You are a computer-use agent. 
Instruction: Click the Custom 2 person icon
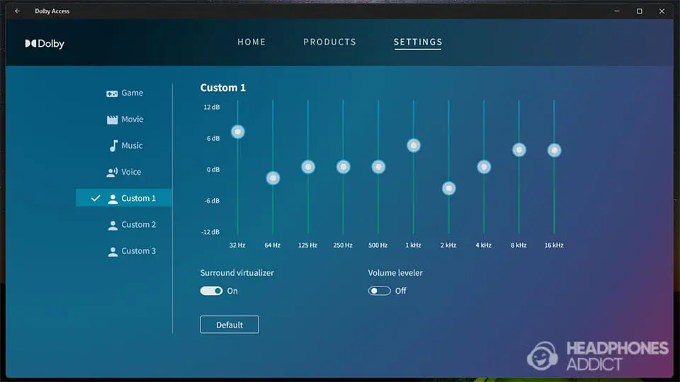click(113, 225)
